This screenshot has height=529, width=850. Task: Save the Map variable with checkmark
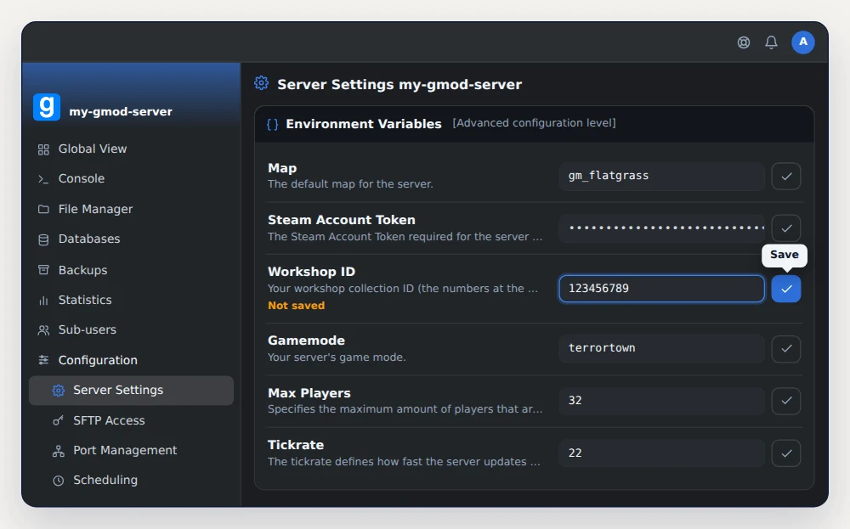(x=786, y=176)
